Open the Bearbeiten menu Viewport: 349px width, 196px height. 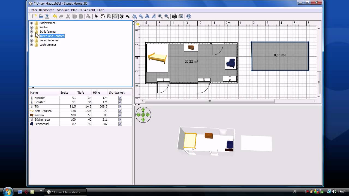pos(47,10)
